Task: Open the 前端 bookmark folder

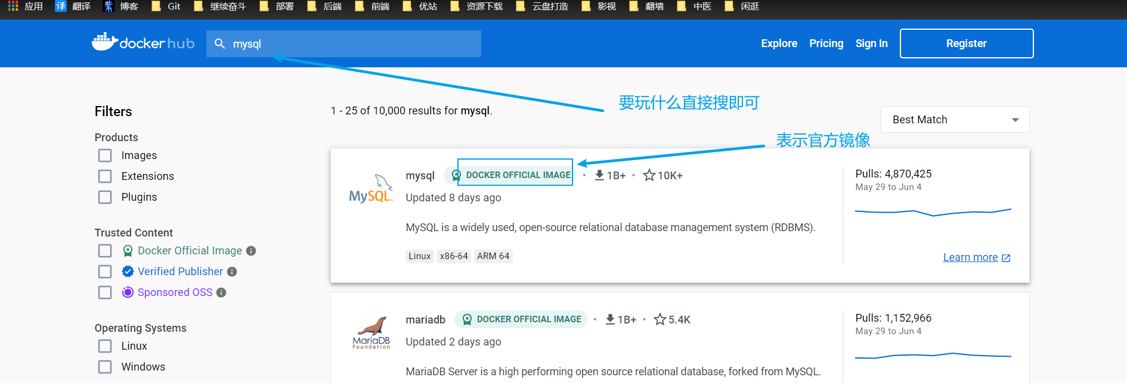Action: 371,7
